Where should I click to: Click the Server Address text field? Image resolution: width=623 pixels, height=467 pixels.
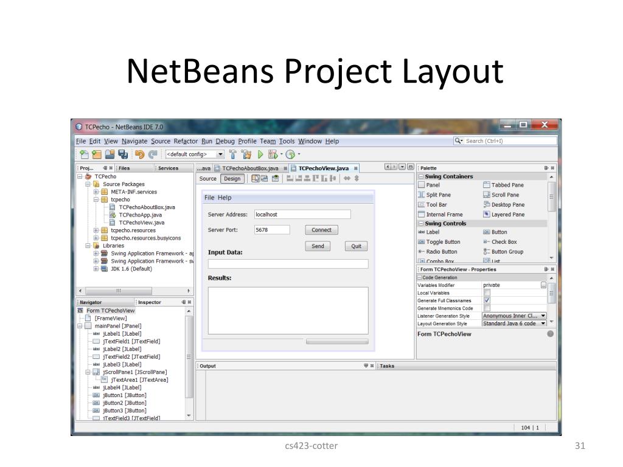(302, 215)
